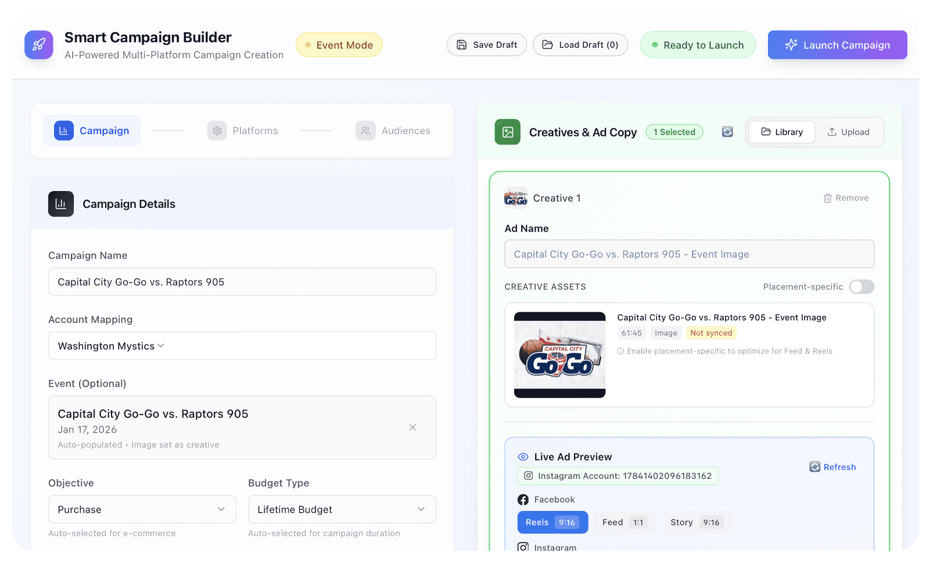
Task: Open Load Draft (0)
Action: point(580,45)
